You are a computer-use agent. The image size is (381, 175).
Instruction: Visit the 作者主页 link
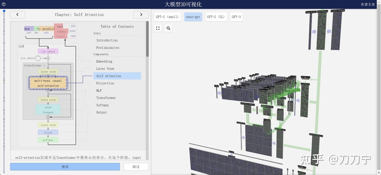(368, 4)
